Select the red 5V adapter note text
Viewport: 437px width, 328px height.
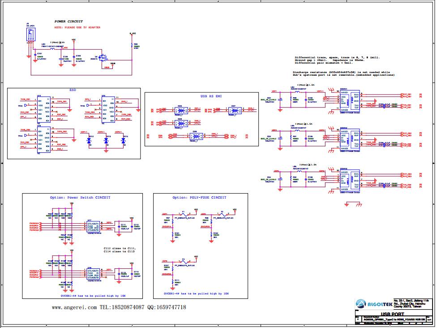77,27
